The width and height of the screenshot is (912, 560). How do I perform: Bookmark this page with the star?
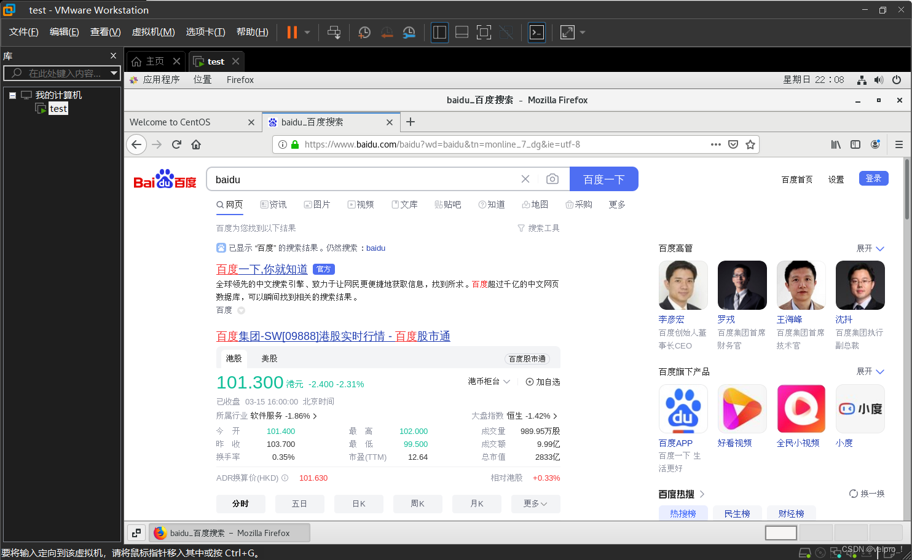pos(750,144)
